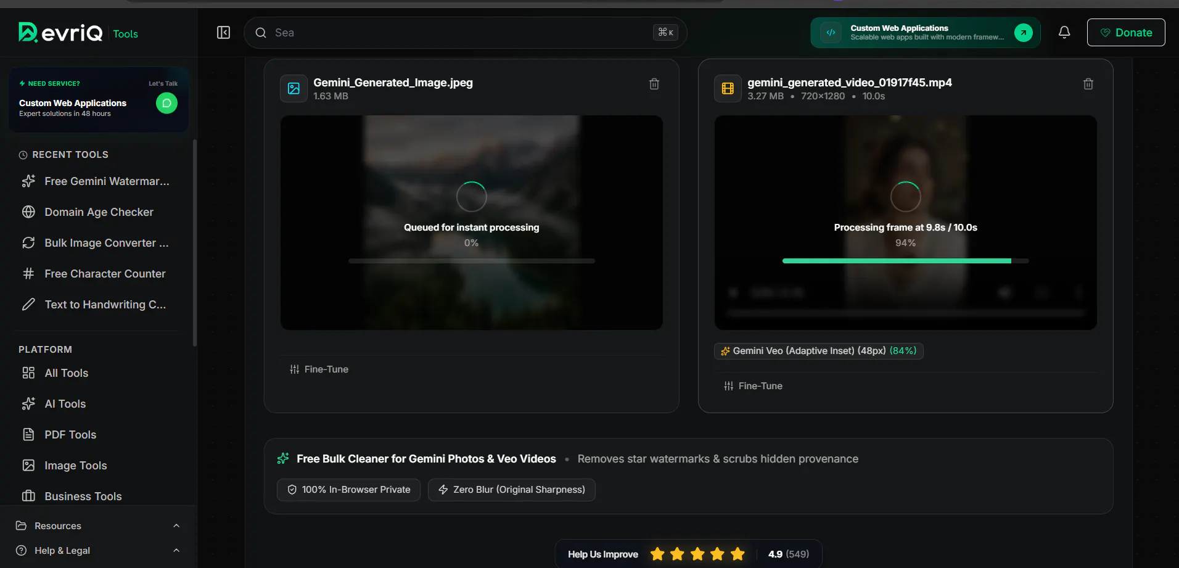Go to Domain Age Checker tool
Image resolution: width=1179 pixels, height=568 pixels.
(99, 212)
